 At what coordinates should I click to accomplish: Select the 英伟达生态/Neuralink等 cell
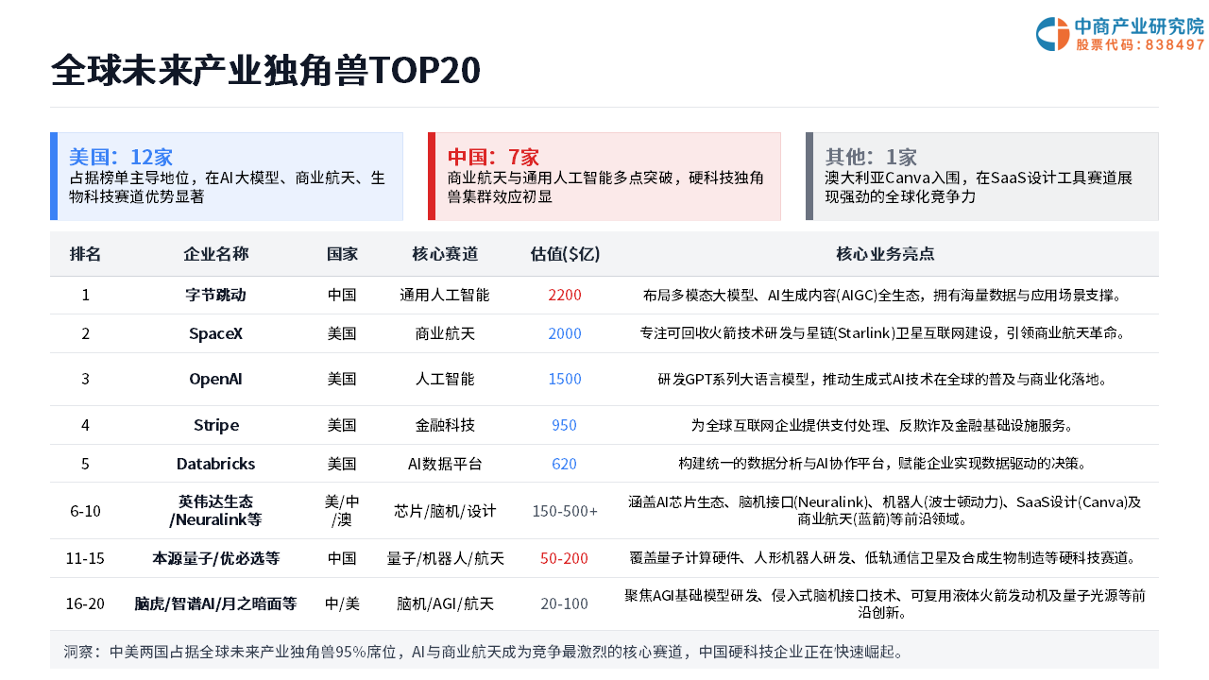pos(215,511)
